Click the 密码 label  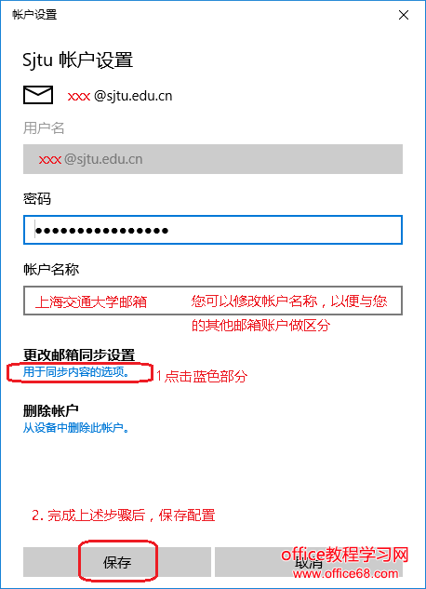click(x=37, y=199)
